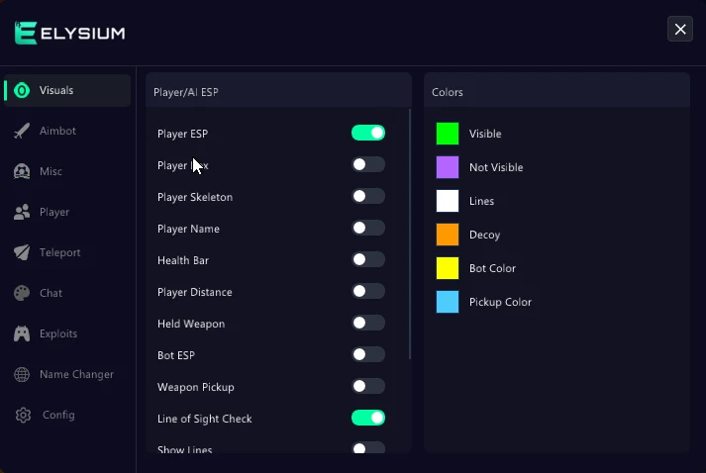Viewport: 706px width, 473px height.
Task: Enable Player Distance display
Action: (x=368, y=291)
